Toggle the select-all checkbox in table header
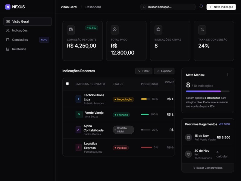Screen dimensions: 241x181 (x=67, y=84)
